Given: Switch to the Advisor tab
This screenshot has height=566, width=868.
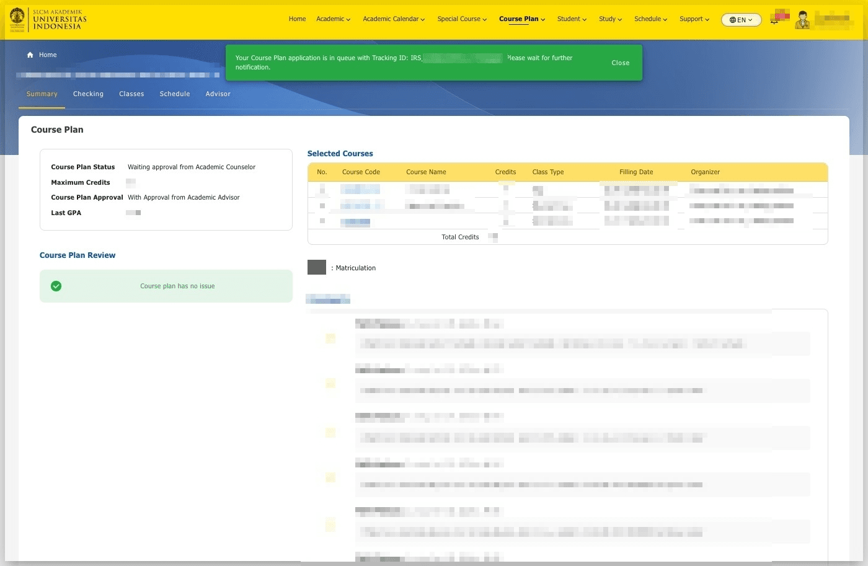Looking at the screenshot, I should (x=218, y=94).
